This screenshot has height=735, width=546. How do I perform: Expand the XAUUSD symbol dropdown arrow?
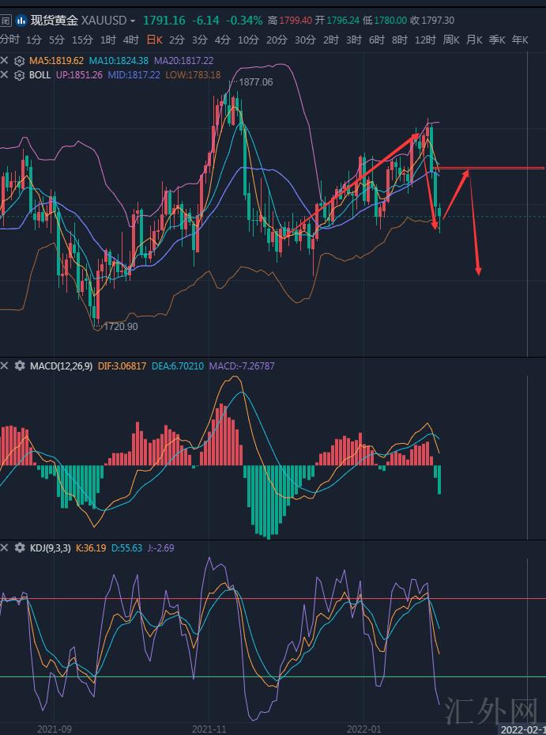click(132, 21)
